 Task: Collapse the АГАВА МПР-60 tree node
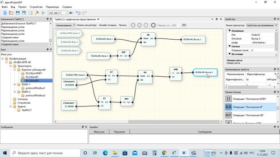(7, 62)
